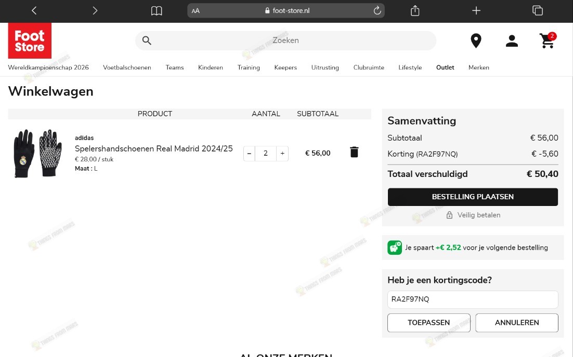Open the bookmarks book icon
Image resolution: width=573 pixels, height=357 pixels.
(157, 10)
